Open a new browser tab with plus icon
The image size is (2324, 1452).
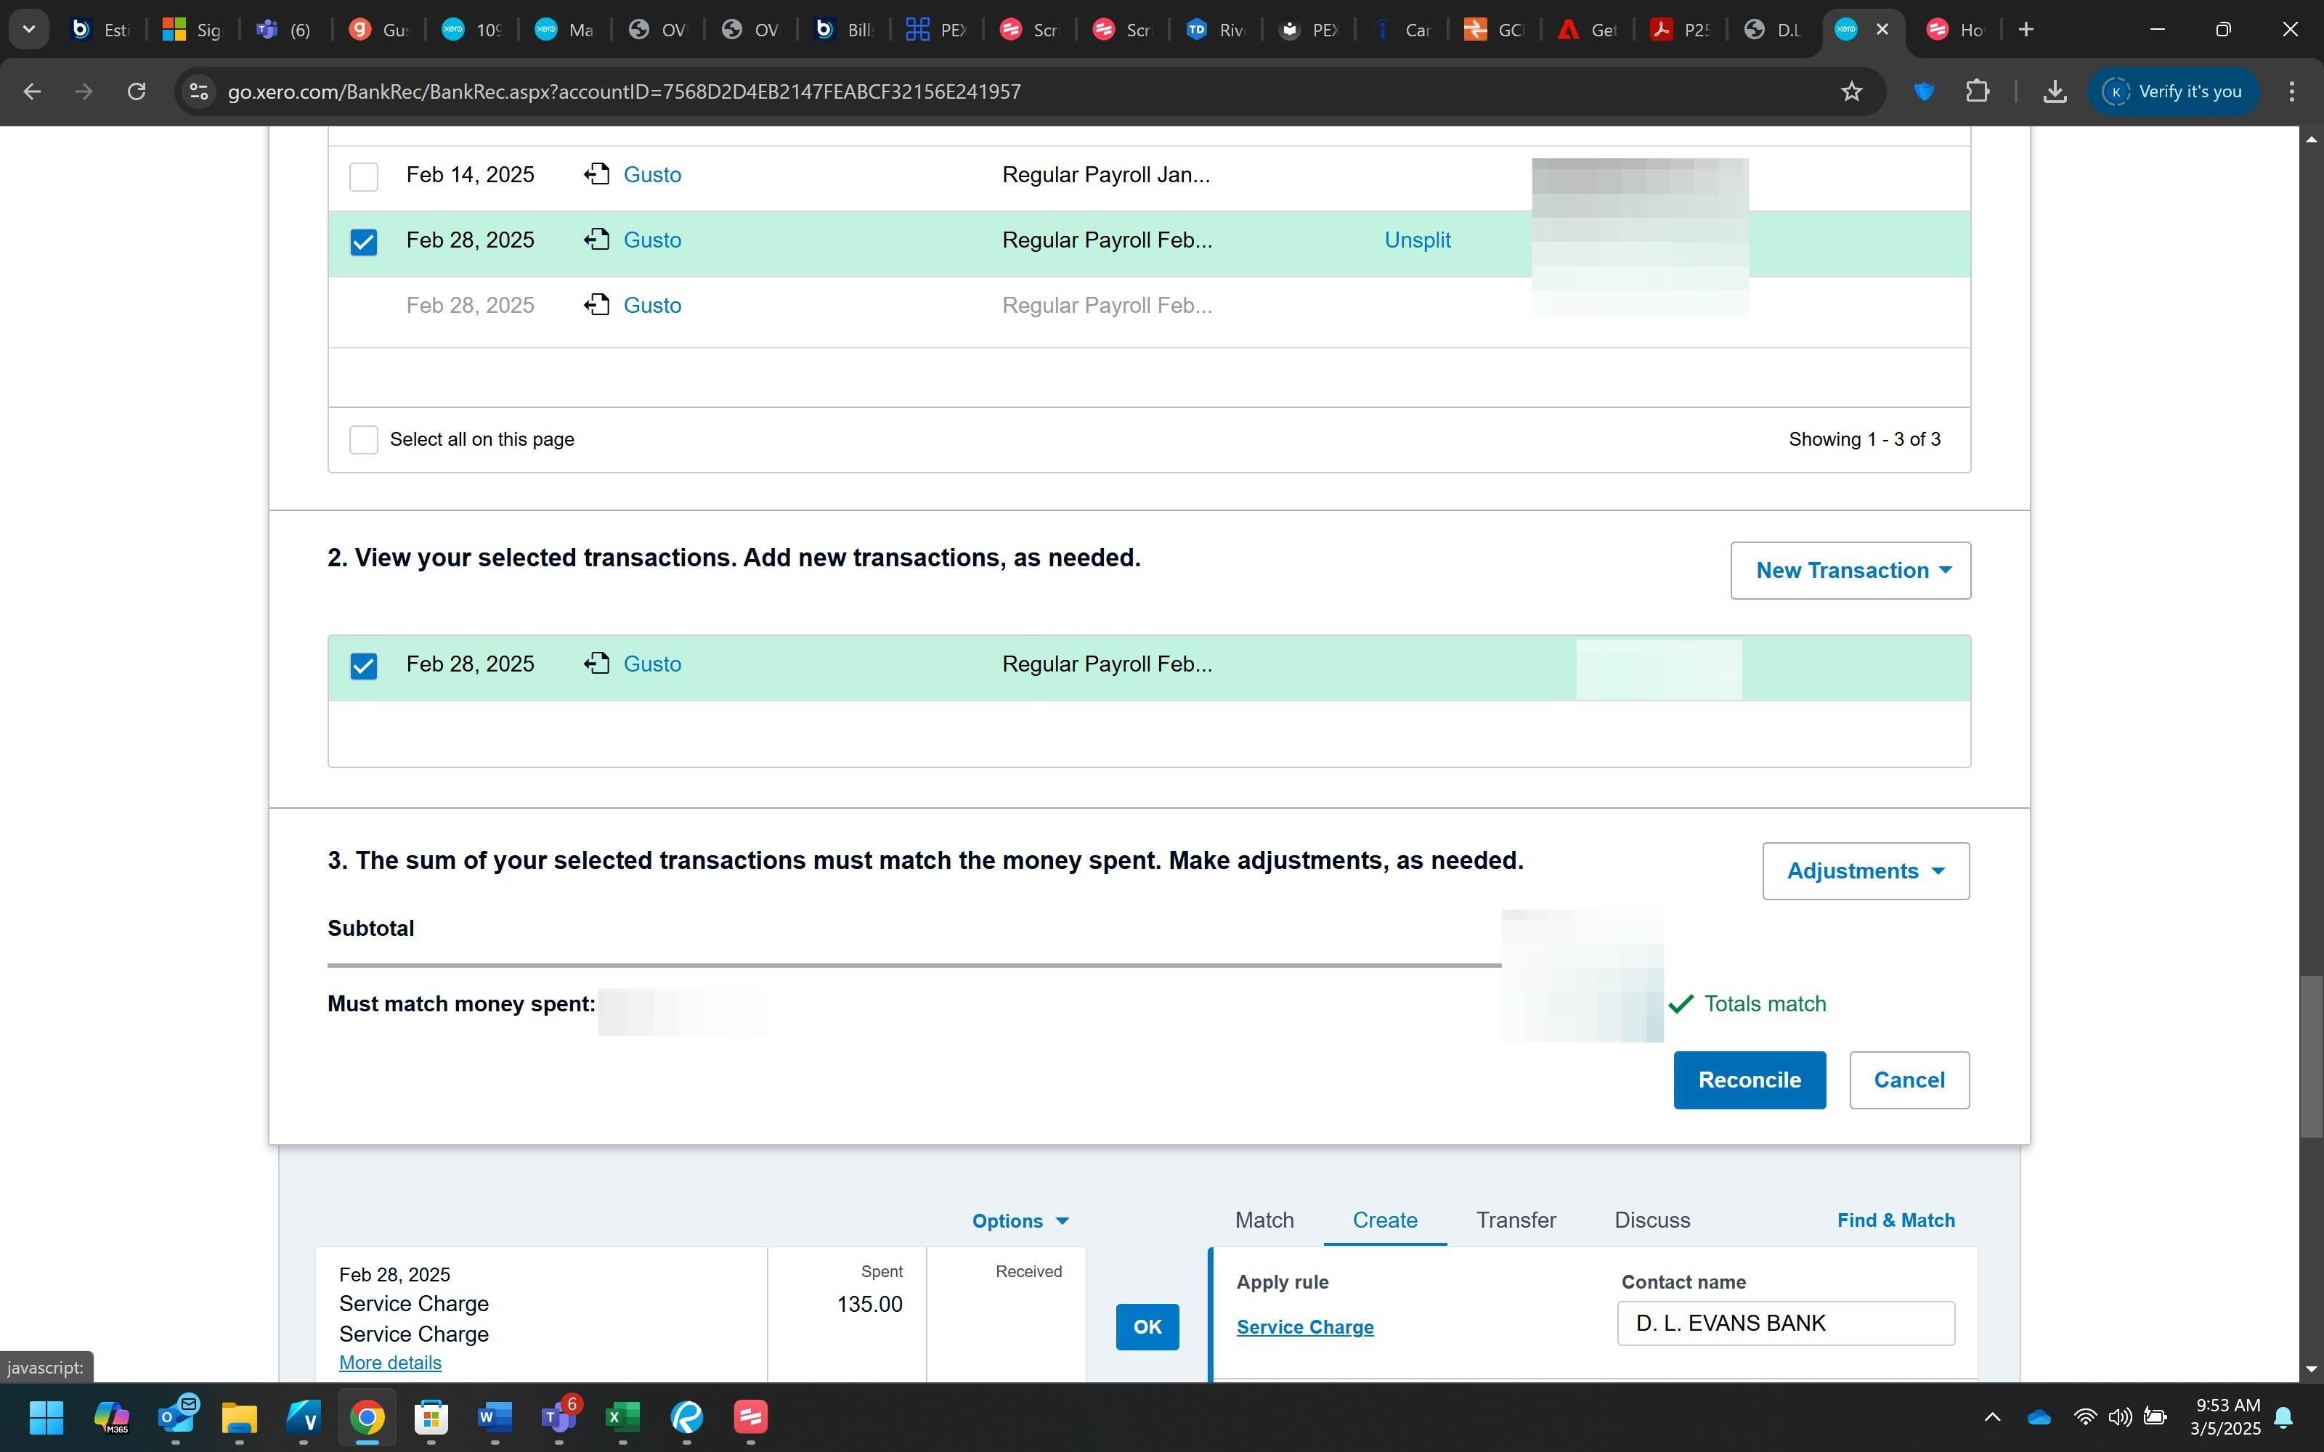coord(2026,30)
